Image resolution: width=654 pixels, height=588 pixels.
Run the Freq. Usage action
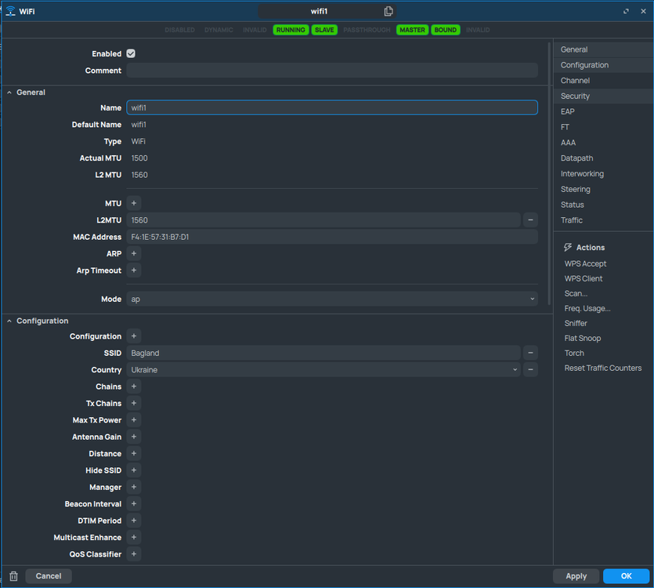(x=587, y=308)
